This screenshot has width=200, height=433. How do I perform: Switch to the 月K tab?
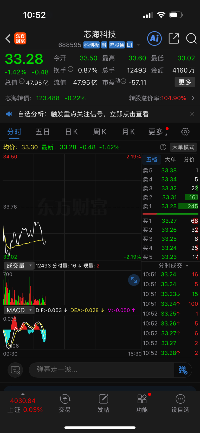coord(128,132)
